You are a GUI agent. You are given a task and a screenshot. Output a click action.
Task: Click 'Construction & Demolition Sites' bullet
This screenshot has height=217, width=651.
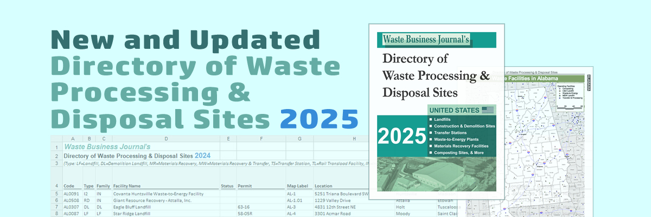pyautogui.click(x=462, y=126)
